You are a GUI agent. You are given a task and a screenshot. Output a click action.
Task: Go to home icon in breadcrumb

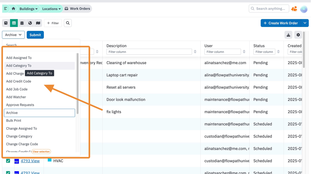14,9
